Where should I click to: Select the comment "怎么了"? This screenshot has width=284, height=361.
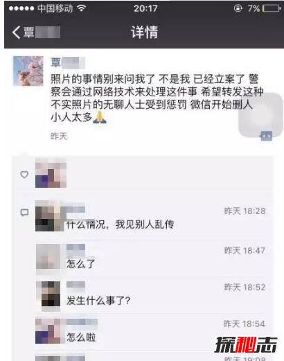81,263
